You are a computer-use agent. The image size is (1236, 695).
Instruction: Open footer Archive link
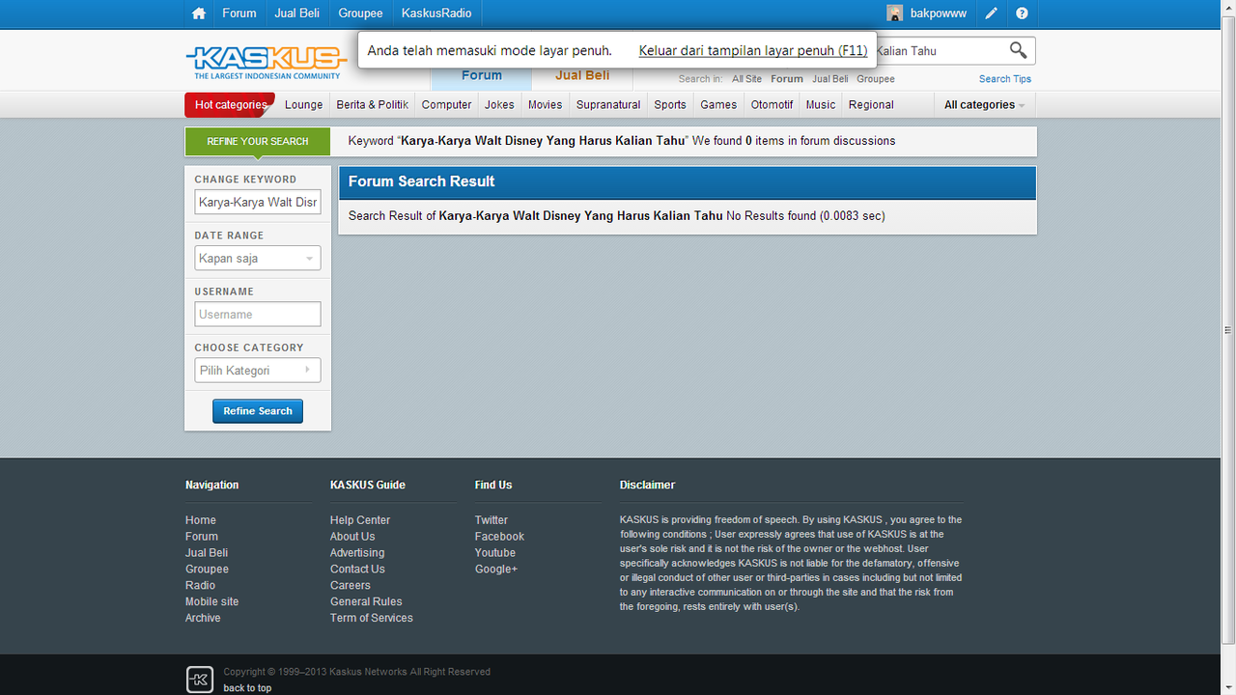click(203, 618)
